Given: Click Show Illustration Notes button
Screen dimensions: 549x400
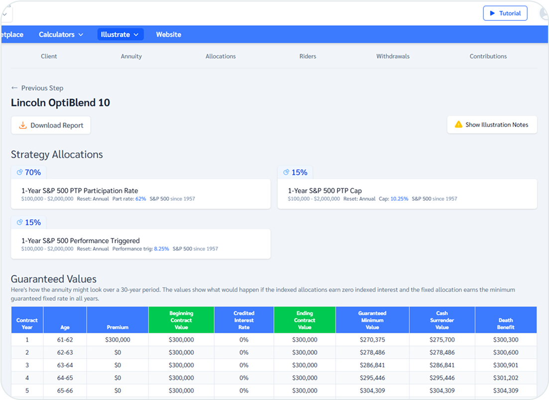Looking at the screenshot, I should 492,125.
